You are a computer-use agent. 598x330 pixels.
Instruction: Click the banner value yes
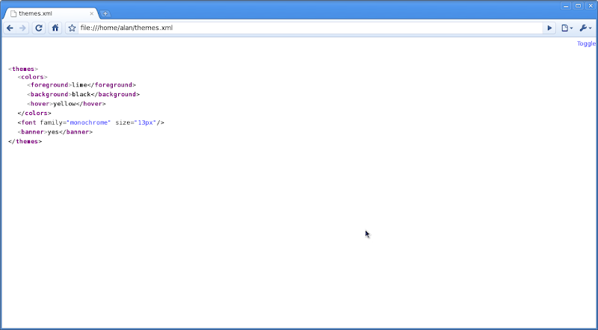(x=53, y=132)
